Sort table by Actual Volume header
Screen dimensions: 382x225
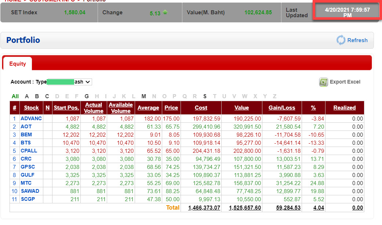click(94, 108)
